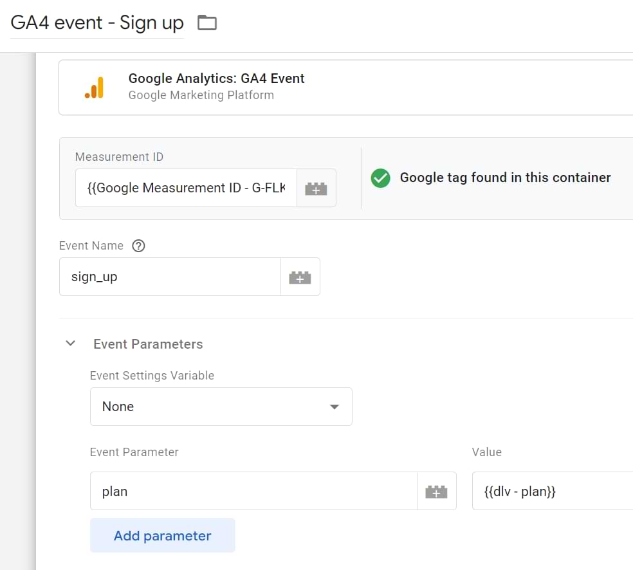Open the Event Settings Variable dropdown
The image size is (633, 570).
point(221,407)
